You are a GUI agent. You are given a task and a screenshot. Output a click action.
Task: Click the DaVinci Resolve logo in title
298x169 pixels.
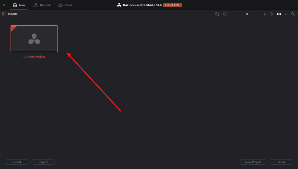tap(119, 5)
